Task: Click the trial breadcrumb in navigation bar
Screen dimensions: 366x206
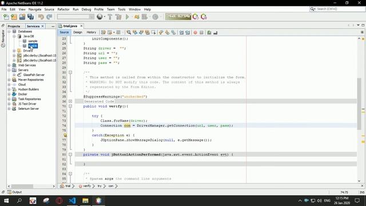Action: (x=67, y=186)
